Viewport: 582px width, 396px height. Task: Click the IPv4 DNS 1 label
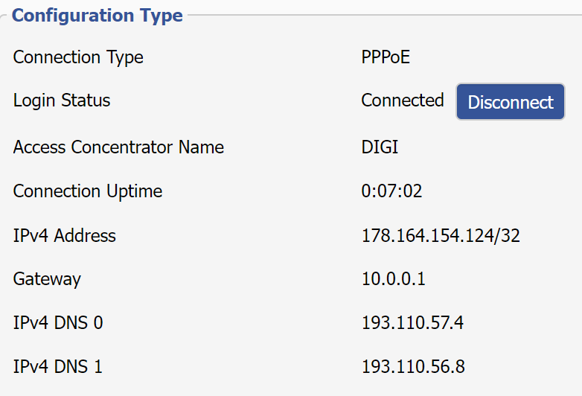point(57,367)
